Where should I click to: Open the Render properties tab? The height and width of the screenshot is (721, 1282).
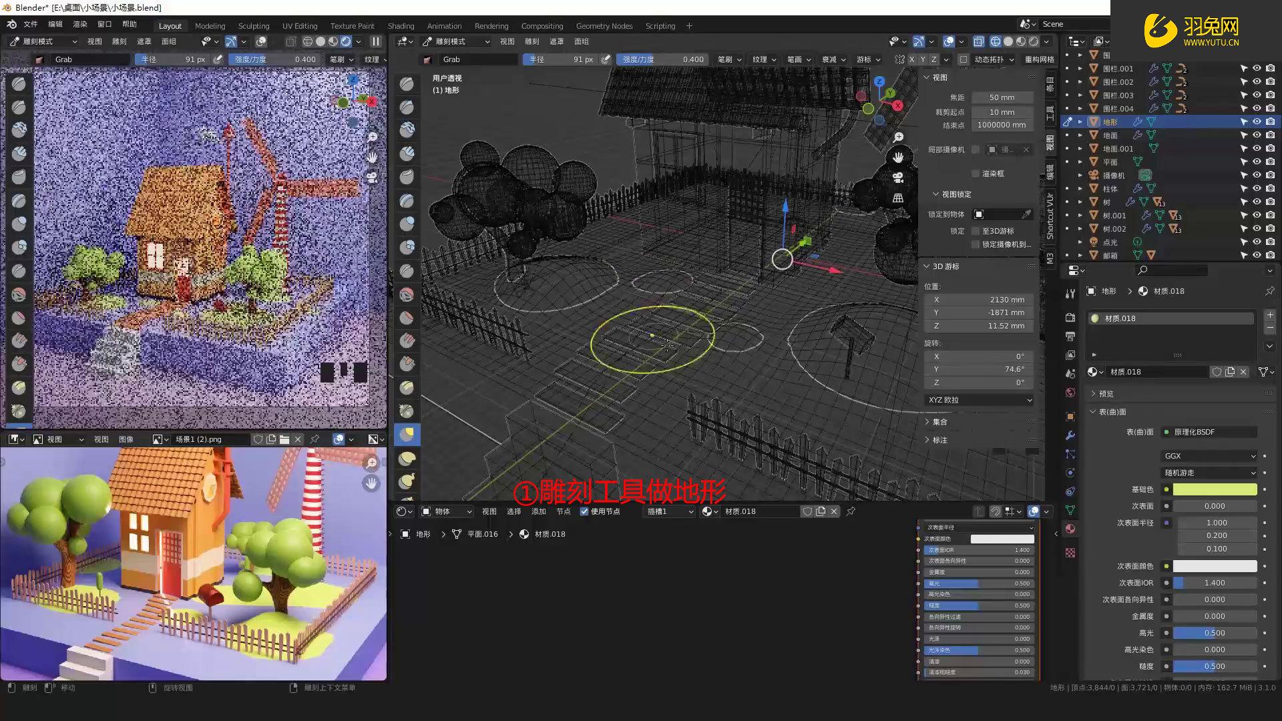(1070, 317)
